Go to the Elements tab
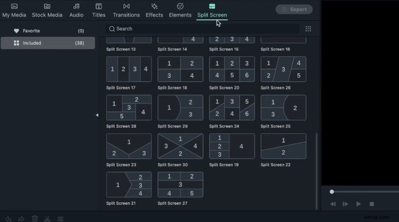Viewport: 399px width, 222px height. pyautogui.click(x=180, y=10)
